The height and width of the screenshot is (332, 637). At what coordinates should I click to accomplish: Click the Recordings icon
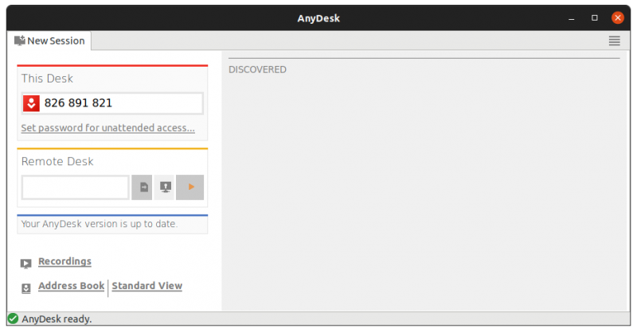26,264
